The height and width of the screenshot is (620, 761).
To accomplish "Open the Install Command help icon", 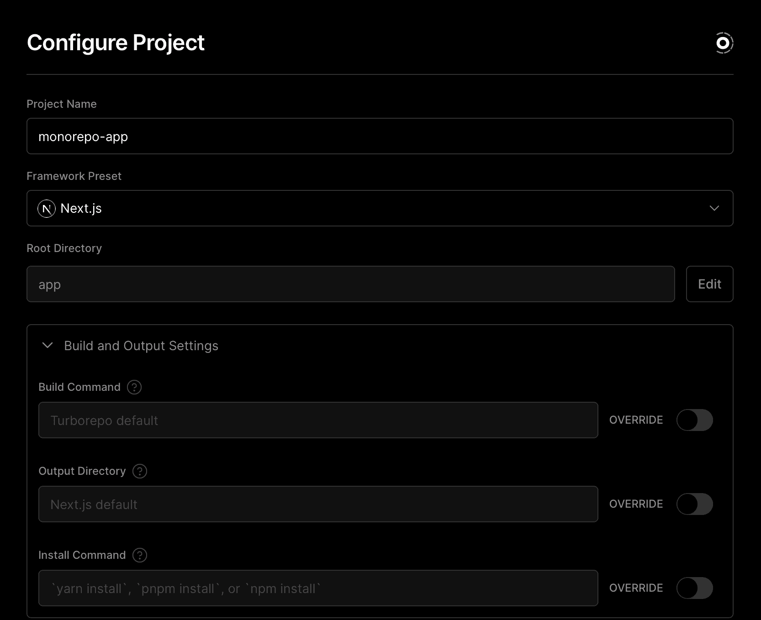I will (140, 555).
